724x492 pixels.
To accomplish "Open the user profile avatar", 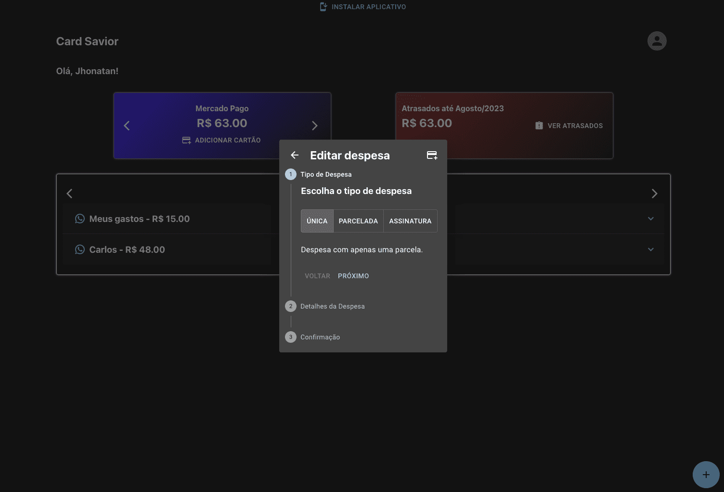I will click(x=657, y=41).
